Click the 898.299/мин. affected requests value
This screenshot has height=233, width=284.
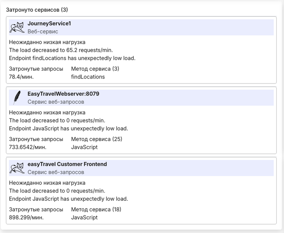pos(26,217)
